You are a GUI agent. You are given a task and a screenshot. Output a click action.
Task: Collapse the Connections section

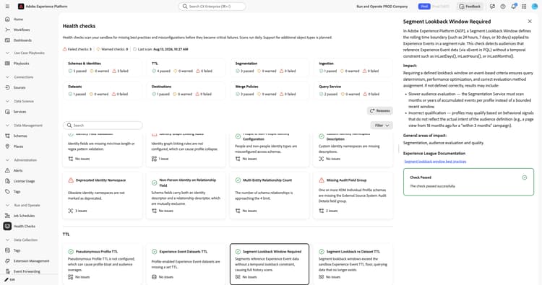pos(8,77)
